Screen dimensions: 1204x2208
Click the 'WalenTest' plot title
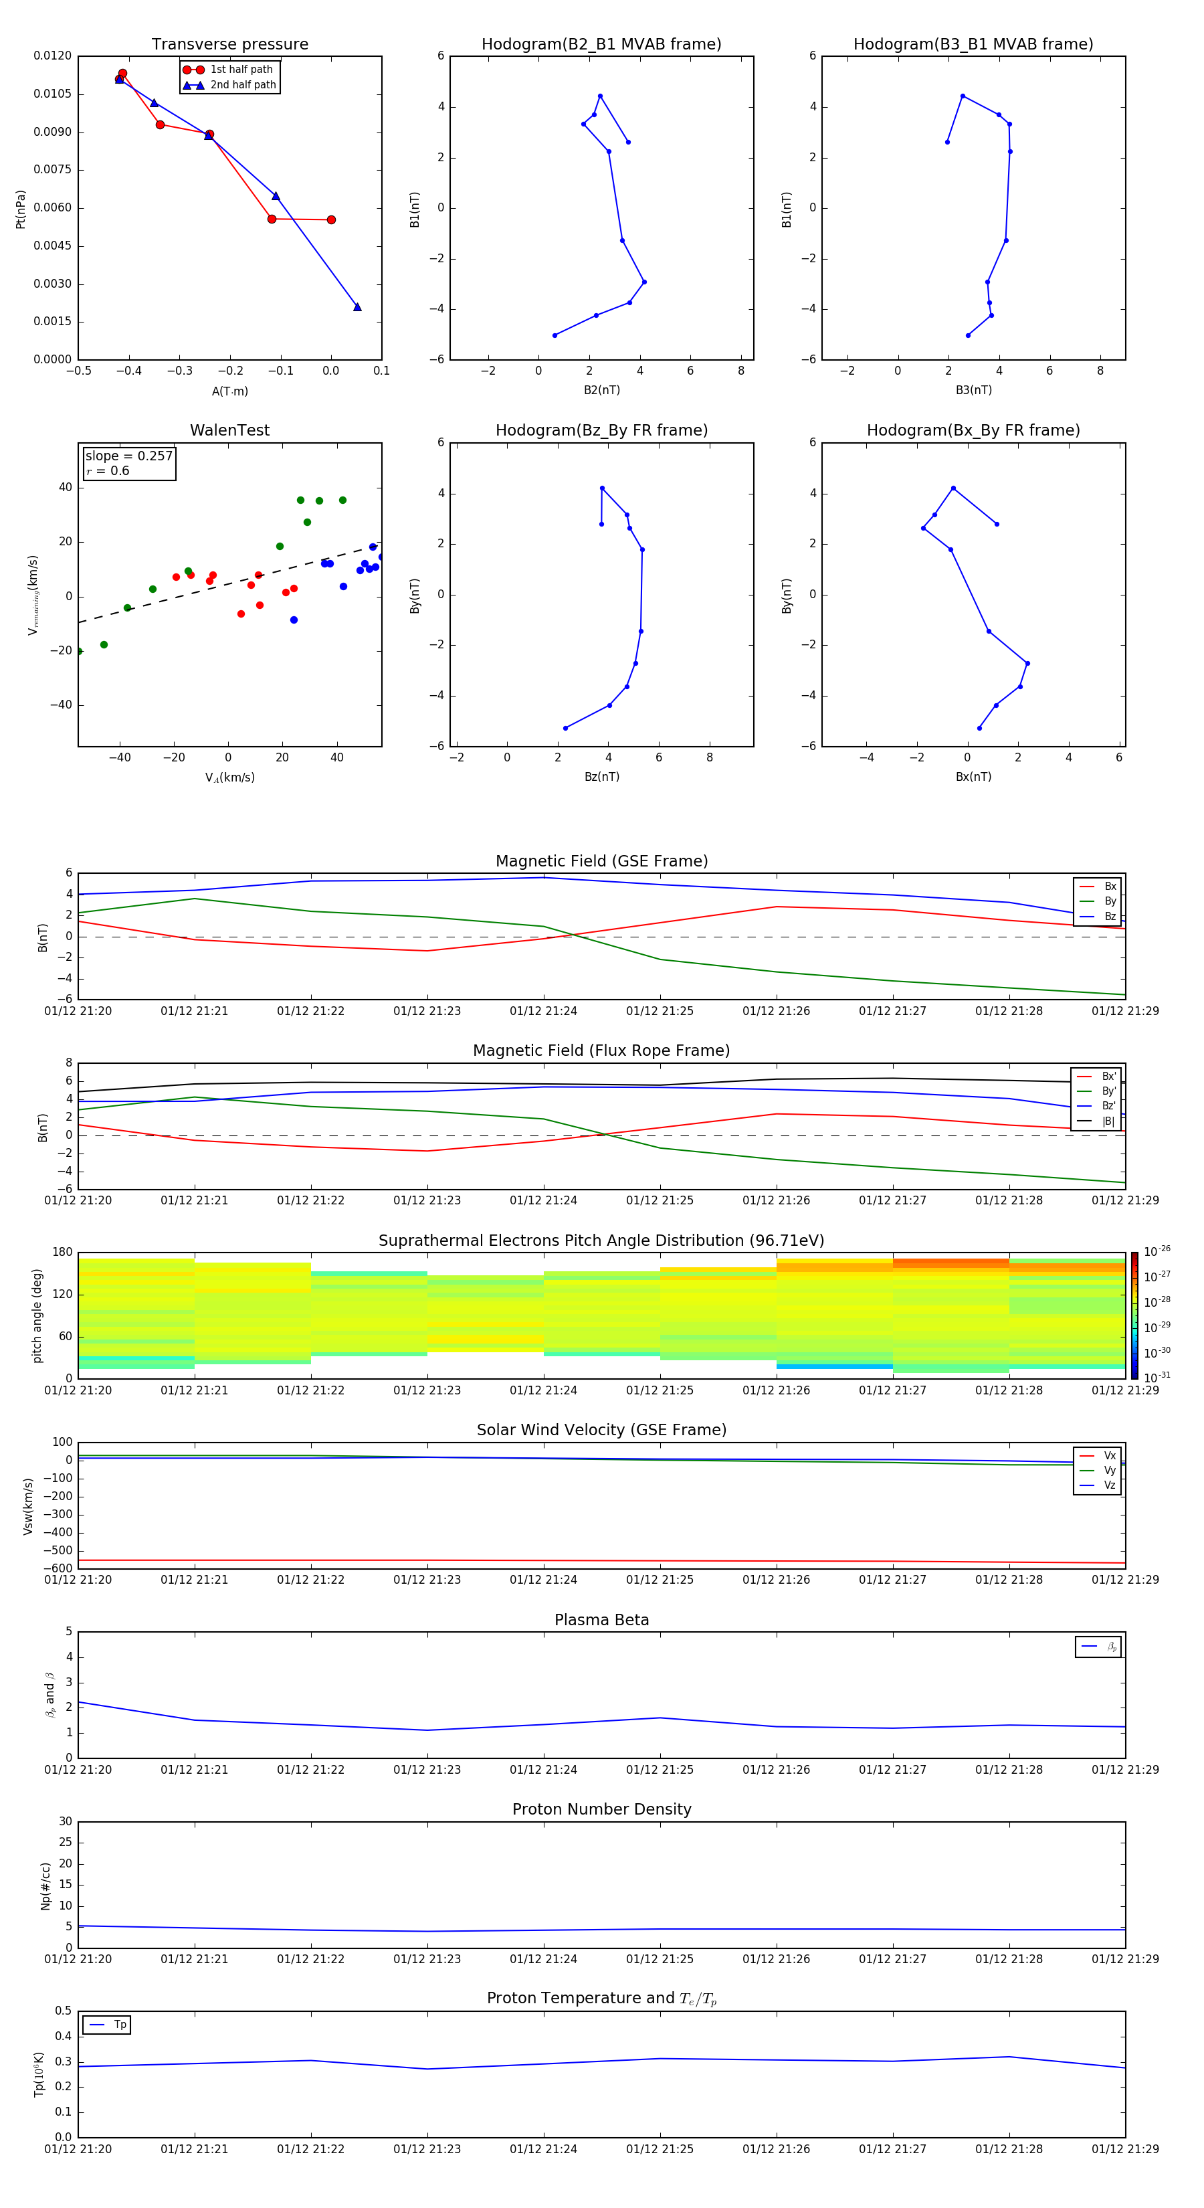(x=229, y=430)
